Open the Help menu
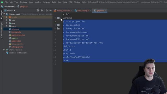This screenshot has width=167, height=94. coord(84,2)
